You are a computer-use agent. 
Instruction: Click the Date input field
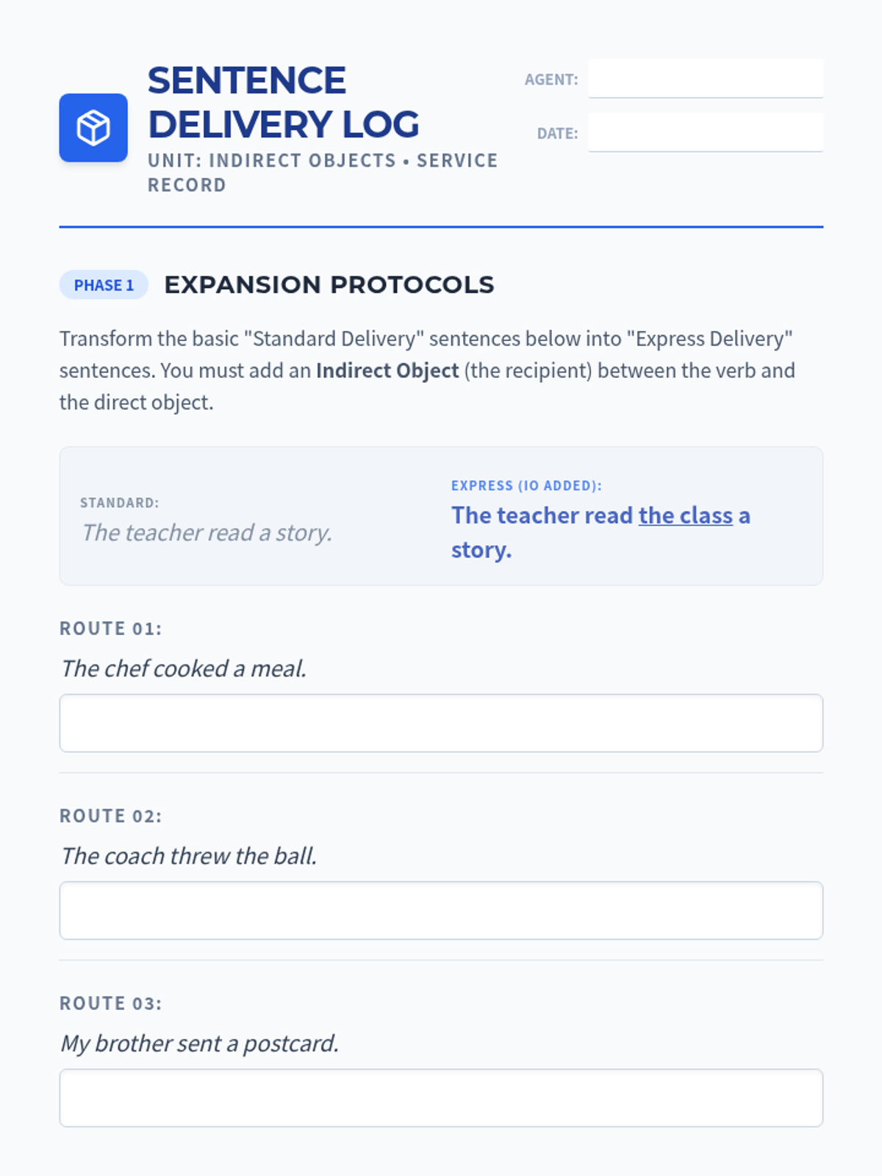point(705,132)
